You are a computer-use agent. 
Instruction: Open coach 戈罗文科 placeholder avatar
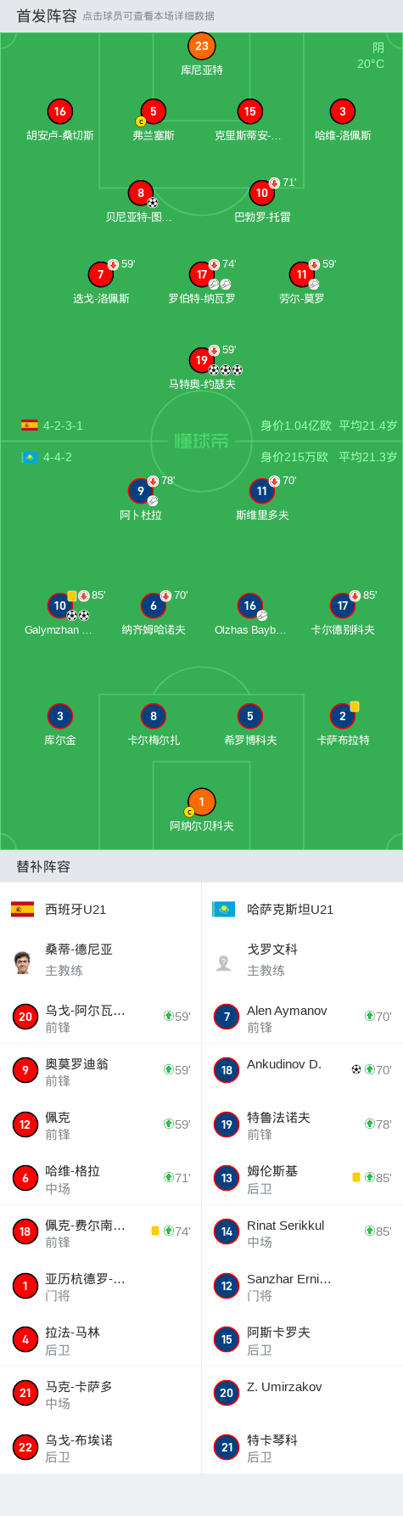(224, 962)
